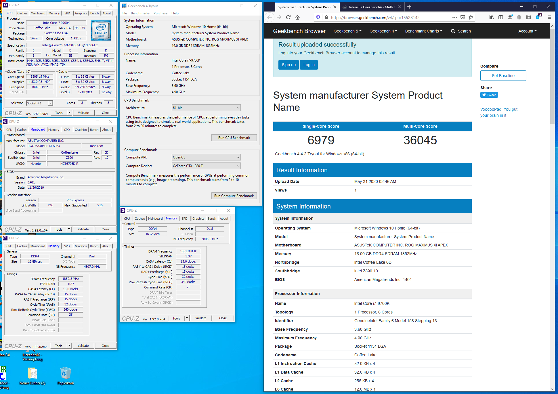Bookmark this page with the star

tap(471, 17)
